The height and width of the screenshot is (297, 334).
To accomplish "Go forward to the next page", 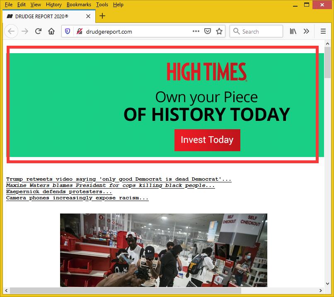I will pyautogui.click(x=25, y=32).
